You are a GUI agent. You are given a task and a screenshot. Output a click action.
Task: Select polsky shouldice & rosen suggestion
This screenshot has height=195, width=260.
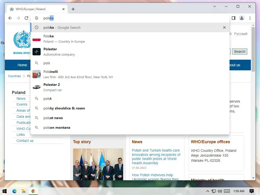coord(130,108)
